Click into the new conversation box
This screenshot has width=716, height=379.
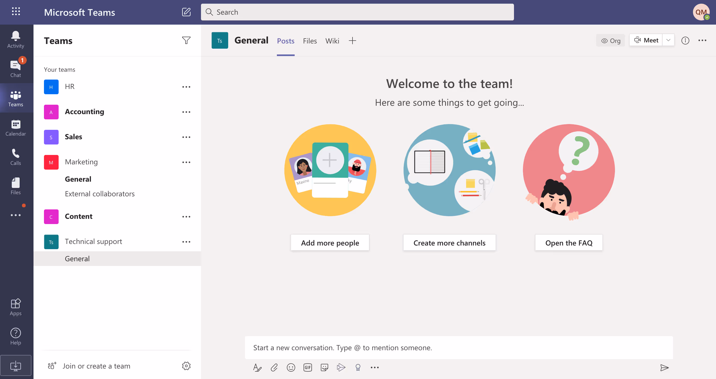point(458,347)
